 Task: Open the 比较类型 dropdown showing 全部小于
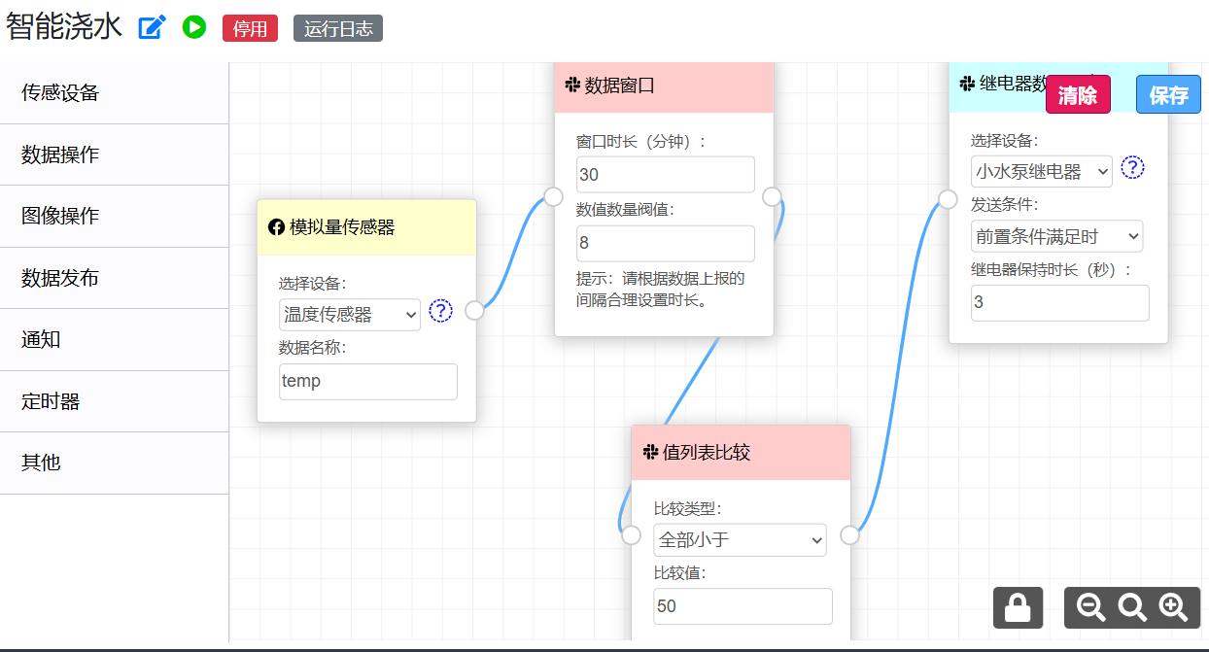point(741,539)
